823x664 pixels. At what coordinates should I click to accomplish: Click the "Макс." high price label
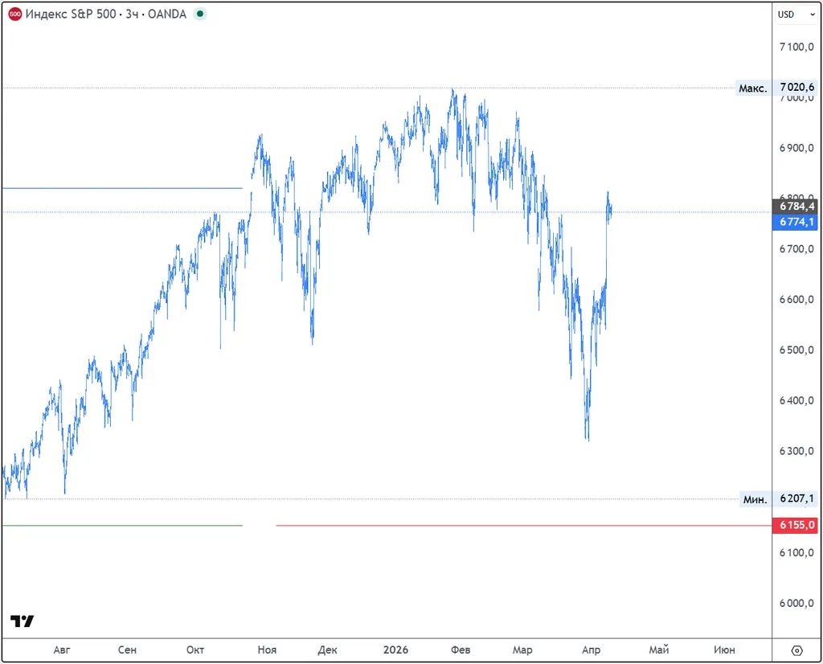[752, 88]
